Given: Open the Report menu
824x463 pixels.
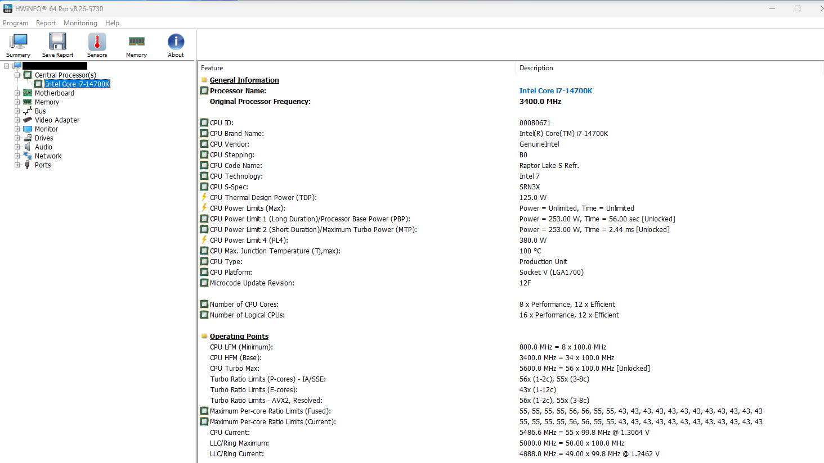Looking at the screenshot, I should 46,23.
